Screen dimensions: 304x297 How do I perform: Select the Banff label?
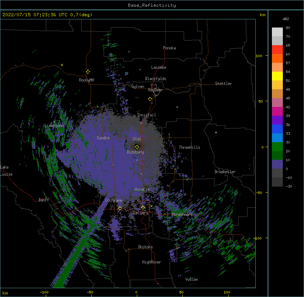[44, 200]
